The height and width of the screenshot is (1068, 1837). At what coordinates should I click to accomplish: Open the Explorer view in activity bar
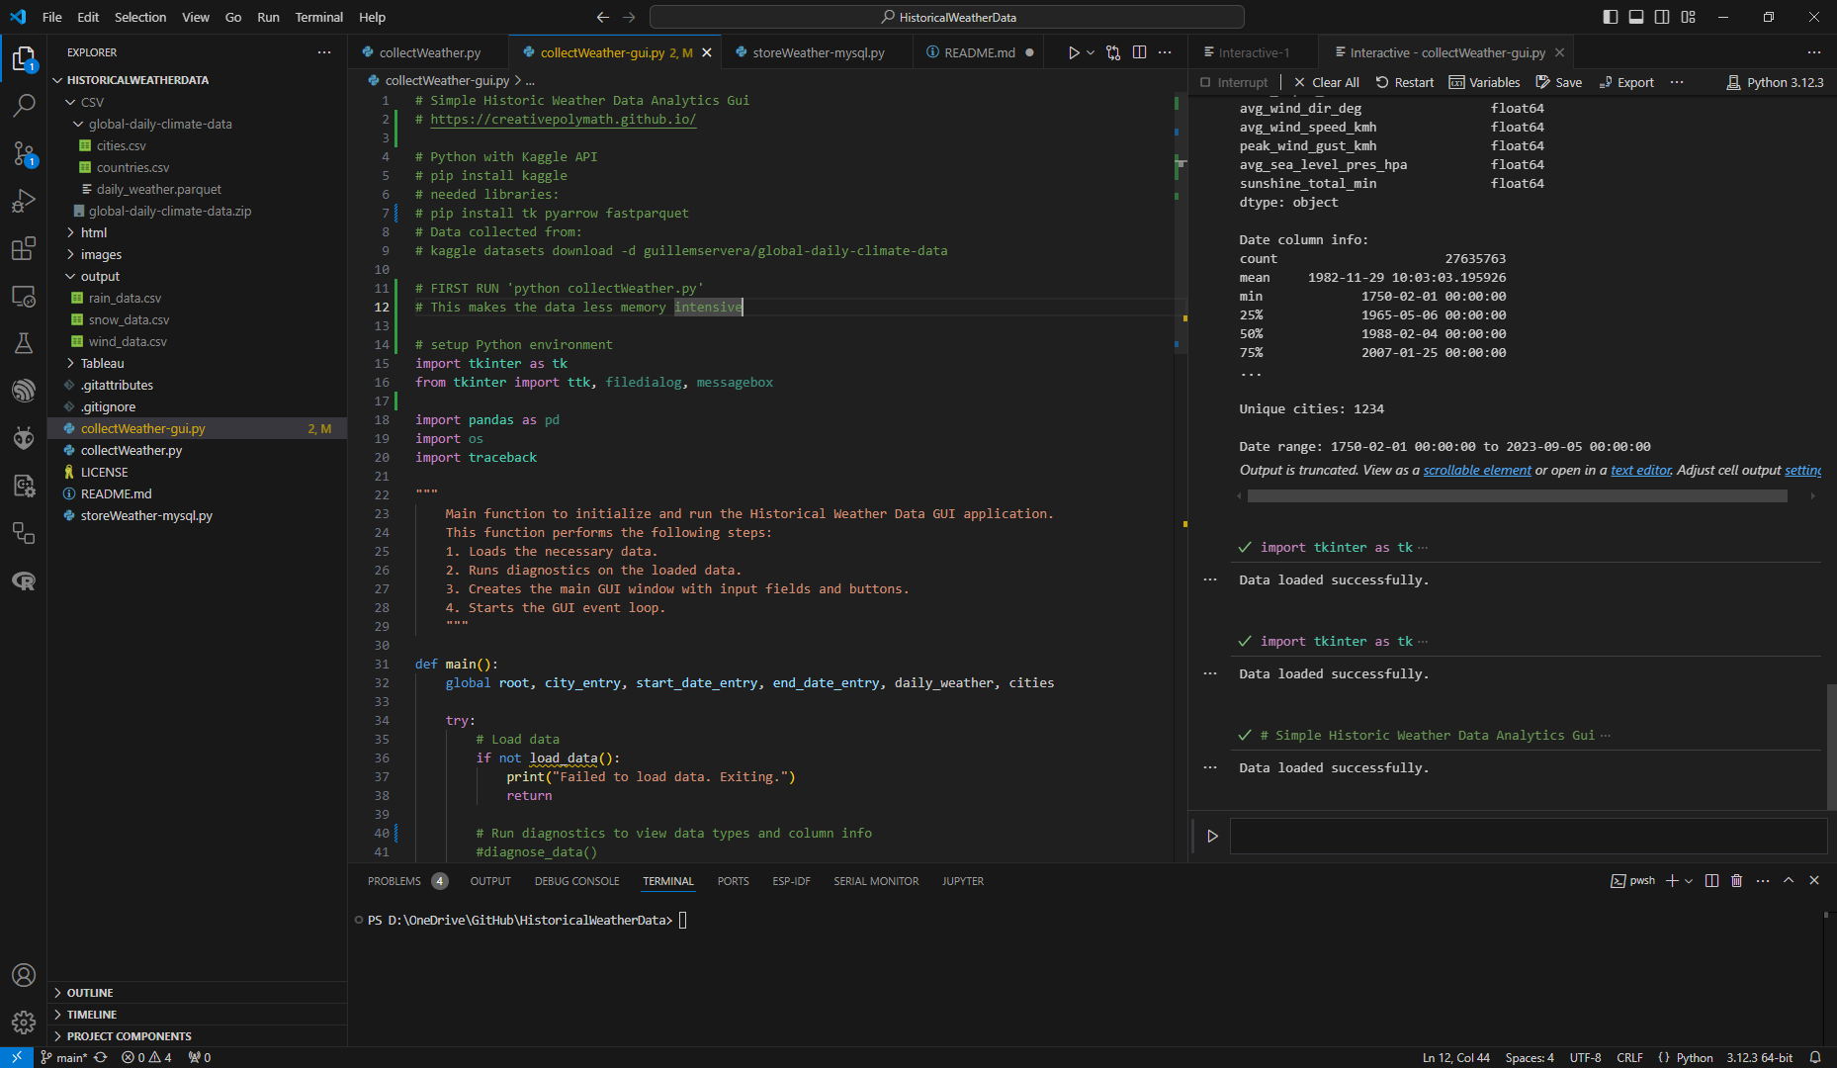[x=24, y=59]
